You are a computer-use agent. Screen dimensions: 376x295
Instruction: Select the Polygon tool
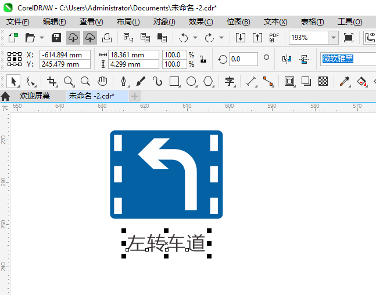click(208, 81)
